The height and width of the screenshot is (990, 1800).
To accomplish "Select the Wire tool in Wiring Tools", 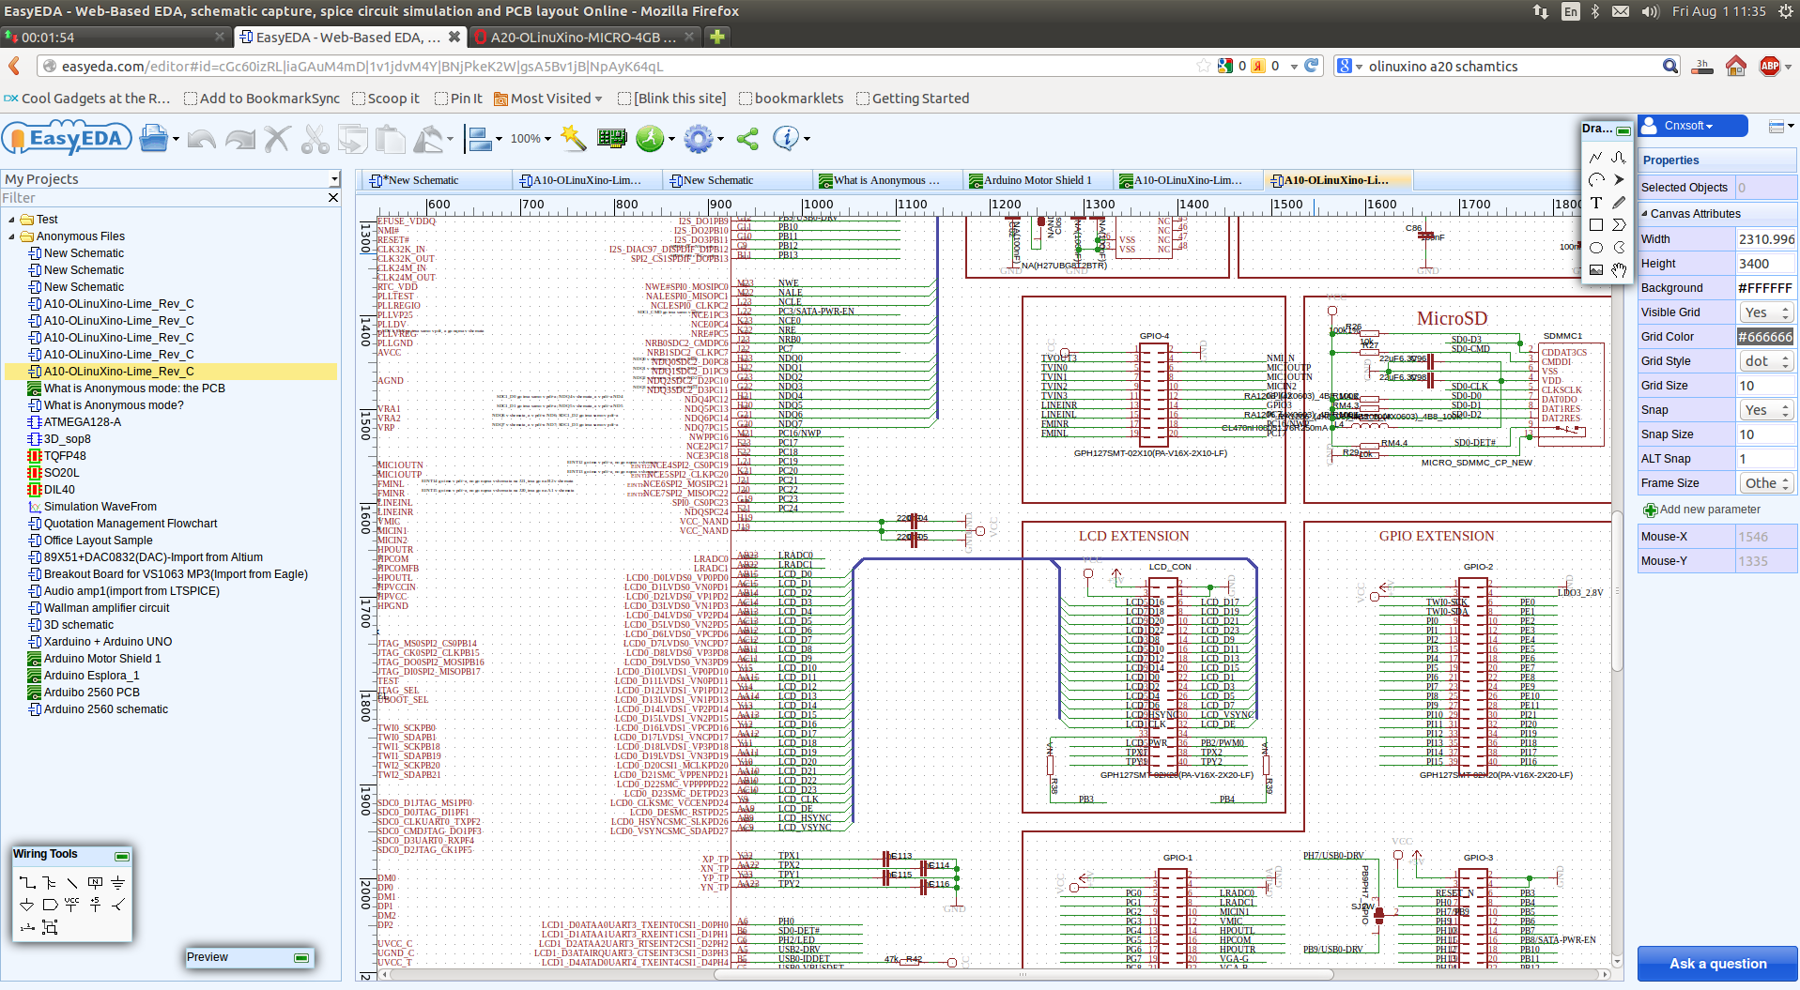I will 27,883.
